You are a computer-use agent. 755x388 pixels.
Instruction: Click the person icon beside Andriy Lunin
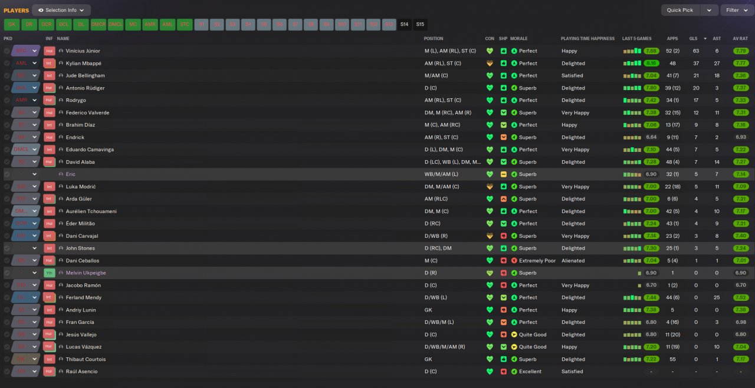61,310
